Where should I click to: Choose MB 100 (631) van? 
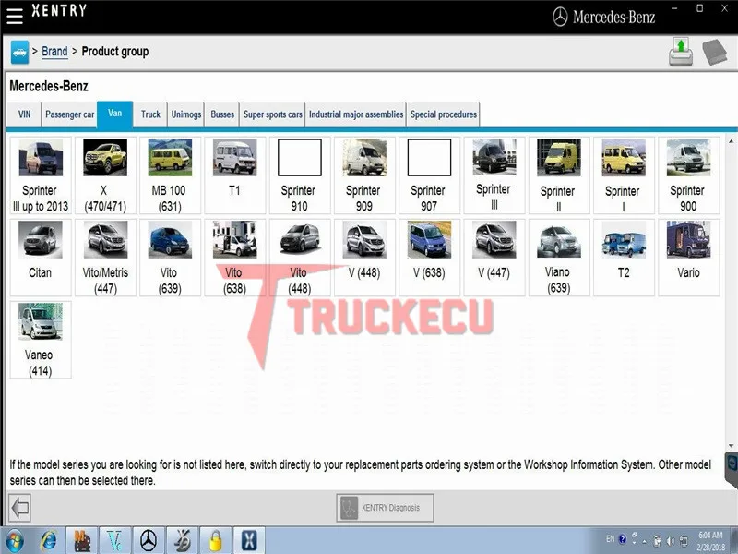pyautogui.click(x=170, y=175)
